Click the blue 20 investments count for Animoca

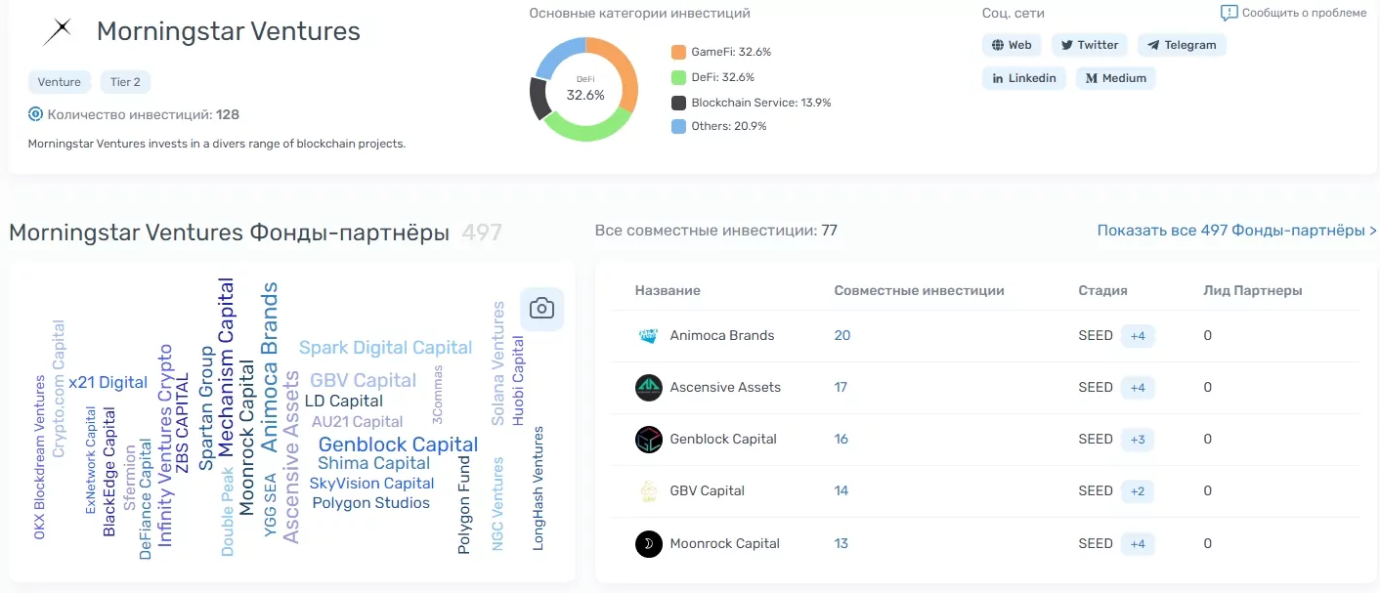tap(841, 335)
